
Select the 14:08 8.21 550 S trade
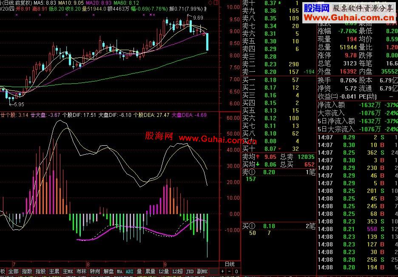[x=357, y=229]
